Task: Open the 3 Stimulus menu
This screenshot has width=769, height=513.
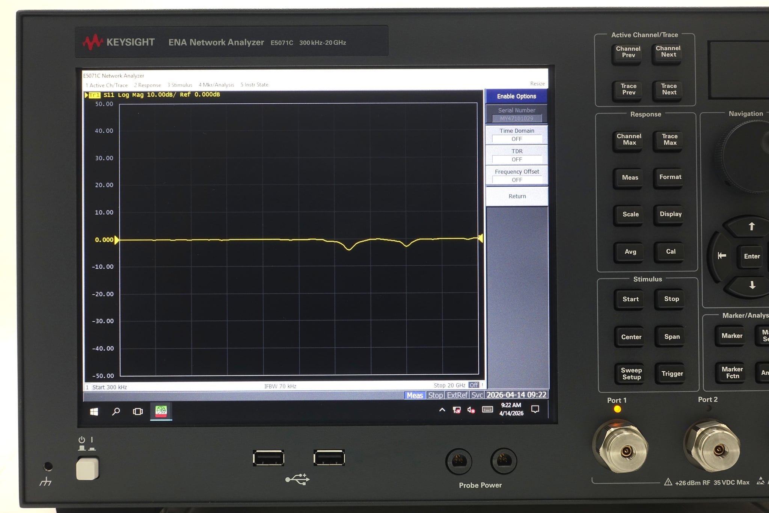Action: click(180, 85)
